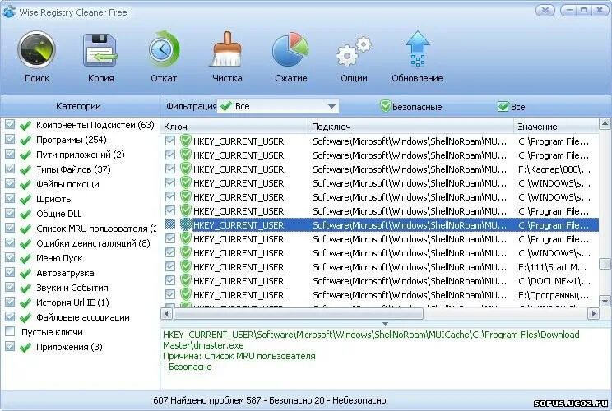Select only Безопасные safe entries
The image size is (612, 411).
411,107
